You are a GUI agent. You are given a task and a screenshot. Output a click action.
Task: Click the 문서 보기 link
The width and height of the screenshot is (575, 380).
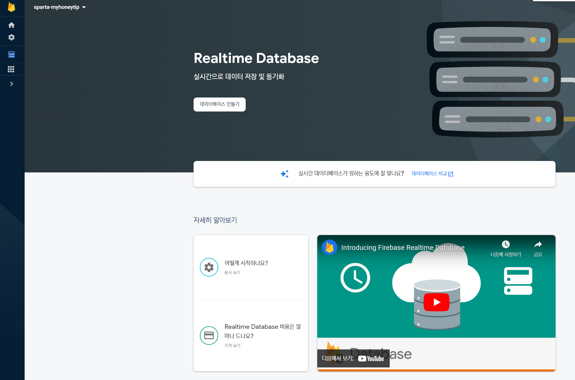pyautogui.click(x=233, y=273)
